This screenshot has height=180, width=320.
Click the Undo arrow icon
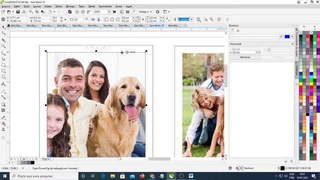click(50, 12)
